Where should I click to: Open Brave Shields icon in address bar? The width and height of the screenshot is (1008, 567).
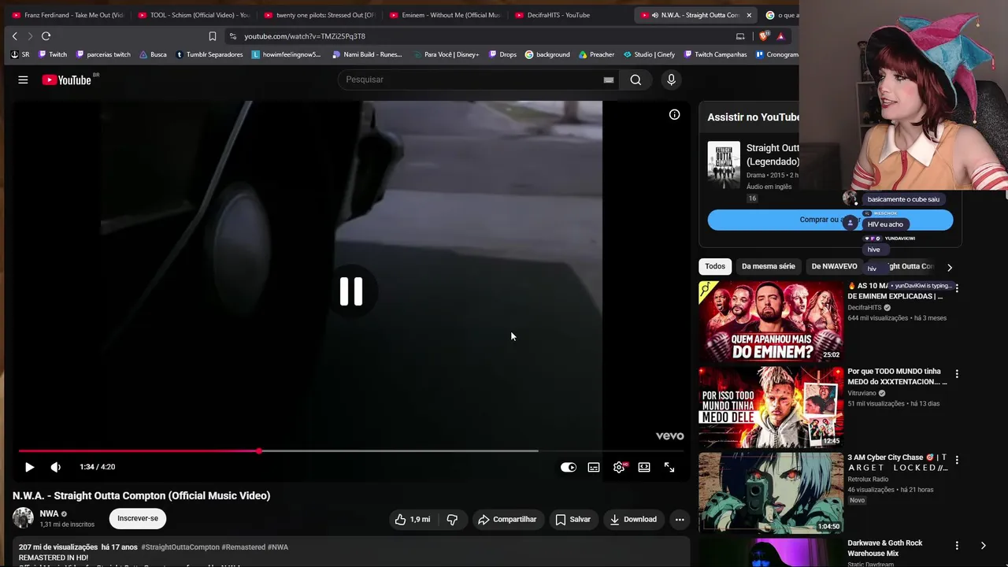(764, 36)
